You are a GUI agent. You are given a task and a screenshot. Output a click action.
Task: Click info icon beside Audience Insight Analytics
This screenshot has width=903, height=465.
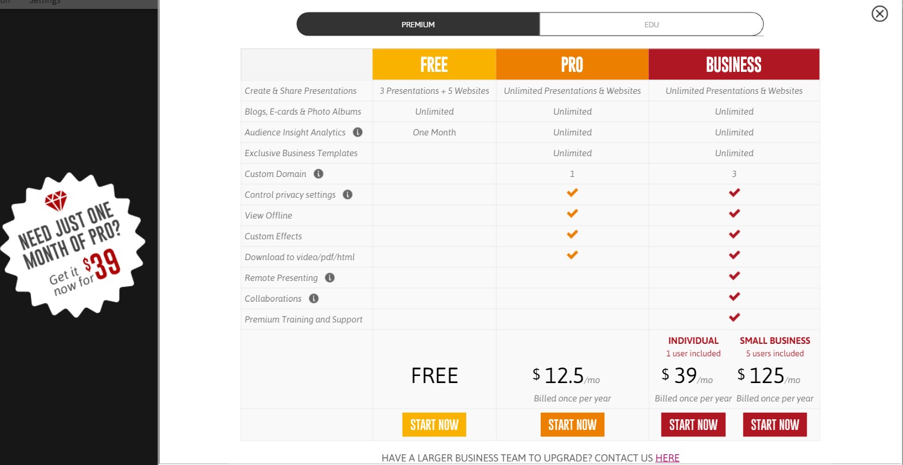point(357,132)
